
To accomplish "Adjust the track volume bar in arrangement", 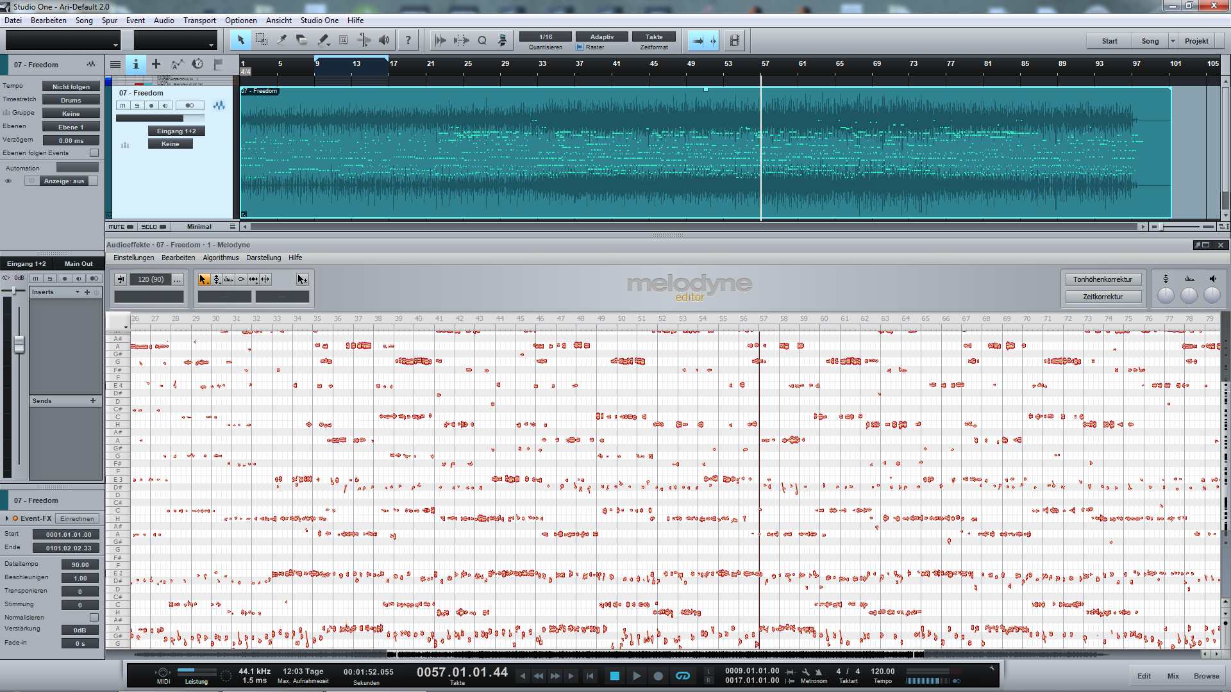I will pos(160,119).
